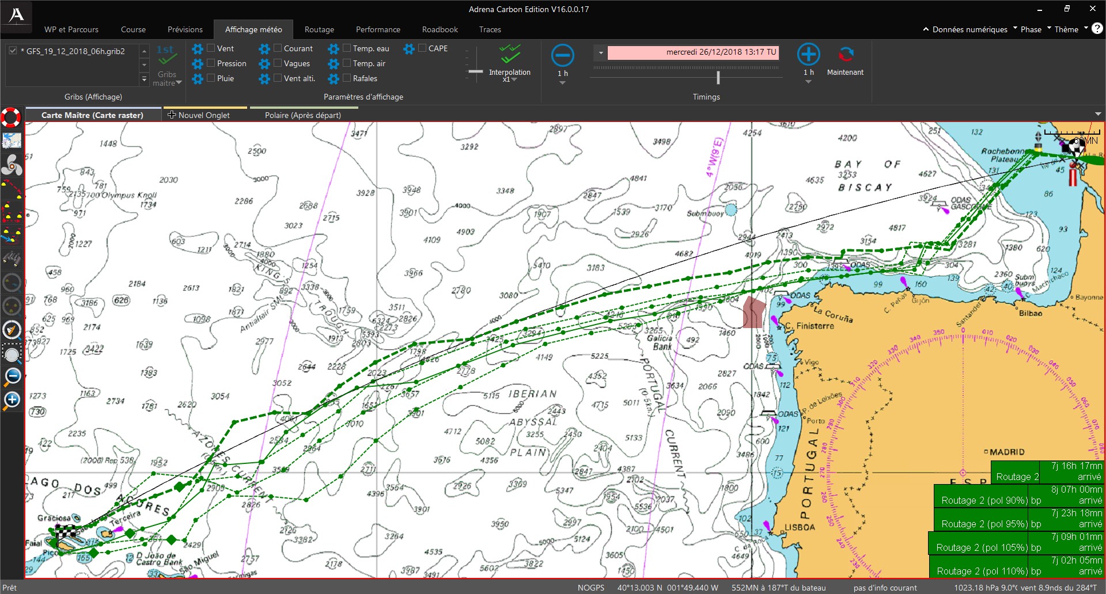The width and height of the screenshot is (1106, 594).
Task: Open Courant display settings gear
Action: (x=264, y=49)
